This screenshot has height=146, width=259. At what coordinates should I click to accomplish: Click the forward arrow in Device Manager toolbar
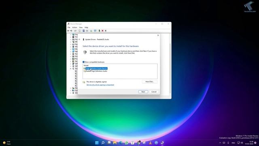[71, 31]
